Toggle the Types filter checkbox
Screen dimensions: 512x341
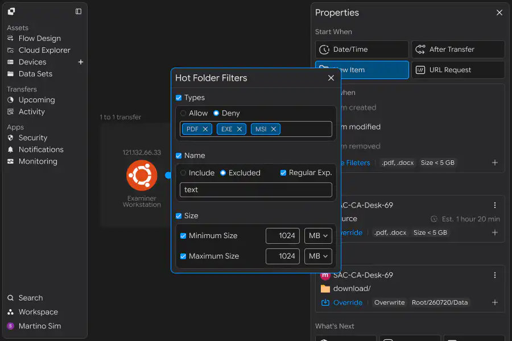pos(179,98)
